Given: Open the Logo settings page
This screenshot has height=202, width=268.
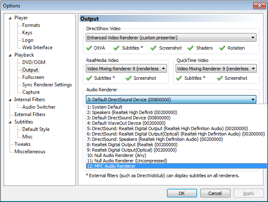Looking at the screenshot, I should pyautogui.click(x=28, y=40).
